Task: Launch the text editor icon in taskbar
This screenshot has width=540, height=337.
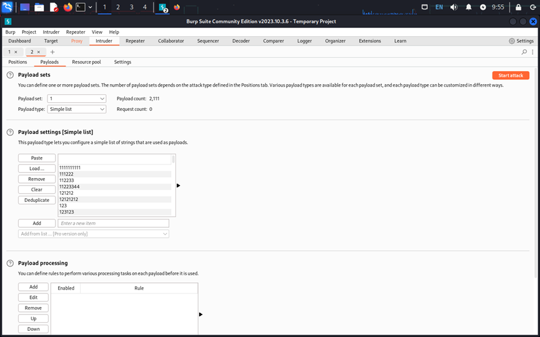Action: [x=54, y=7]
